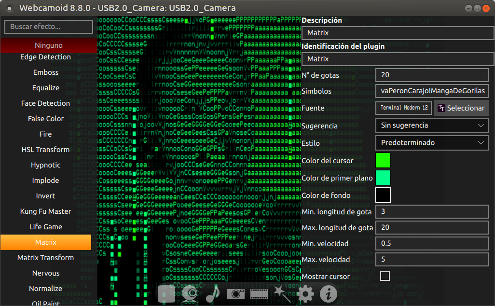
Task: Click the Max. longitud de gota field
Action: [x=432, y=227]
